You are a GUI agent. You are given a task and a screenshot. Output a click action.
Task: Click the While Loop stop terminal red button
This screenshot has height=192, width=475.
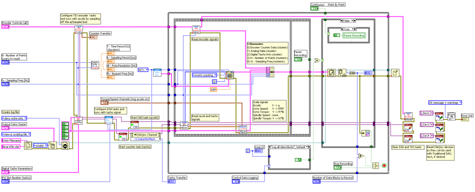point(384,166)
